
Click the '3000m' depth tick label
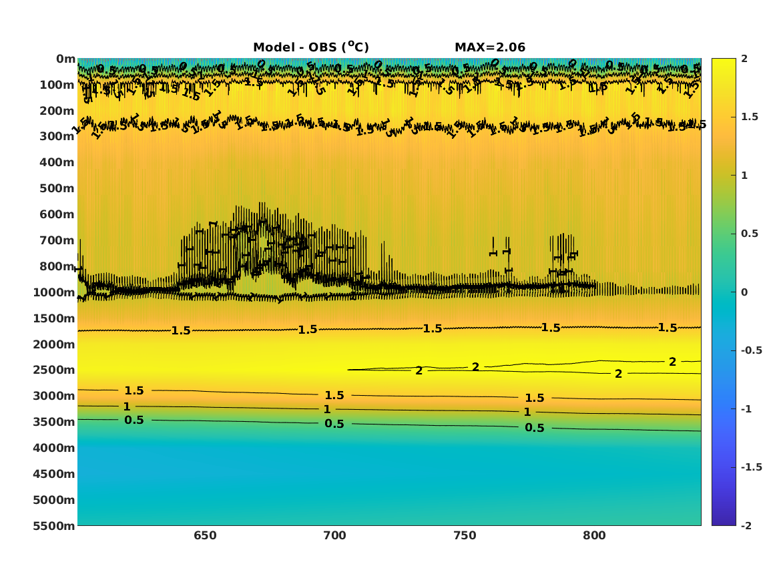pyautogui.click(x=54, y=396)
